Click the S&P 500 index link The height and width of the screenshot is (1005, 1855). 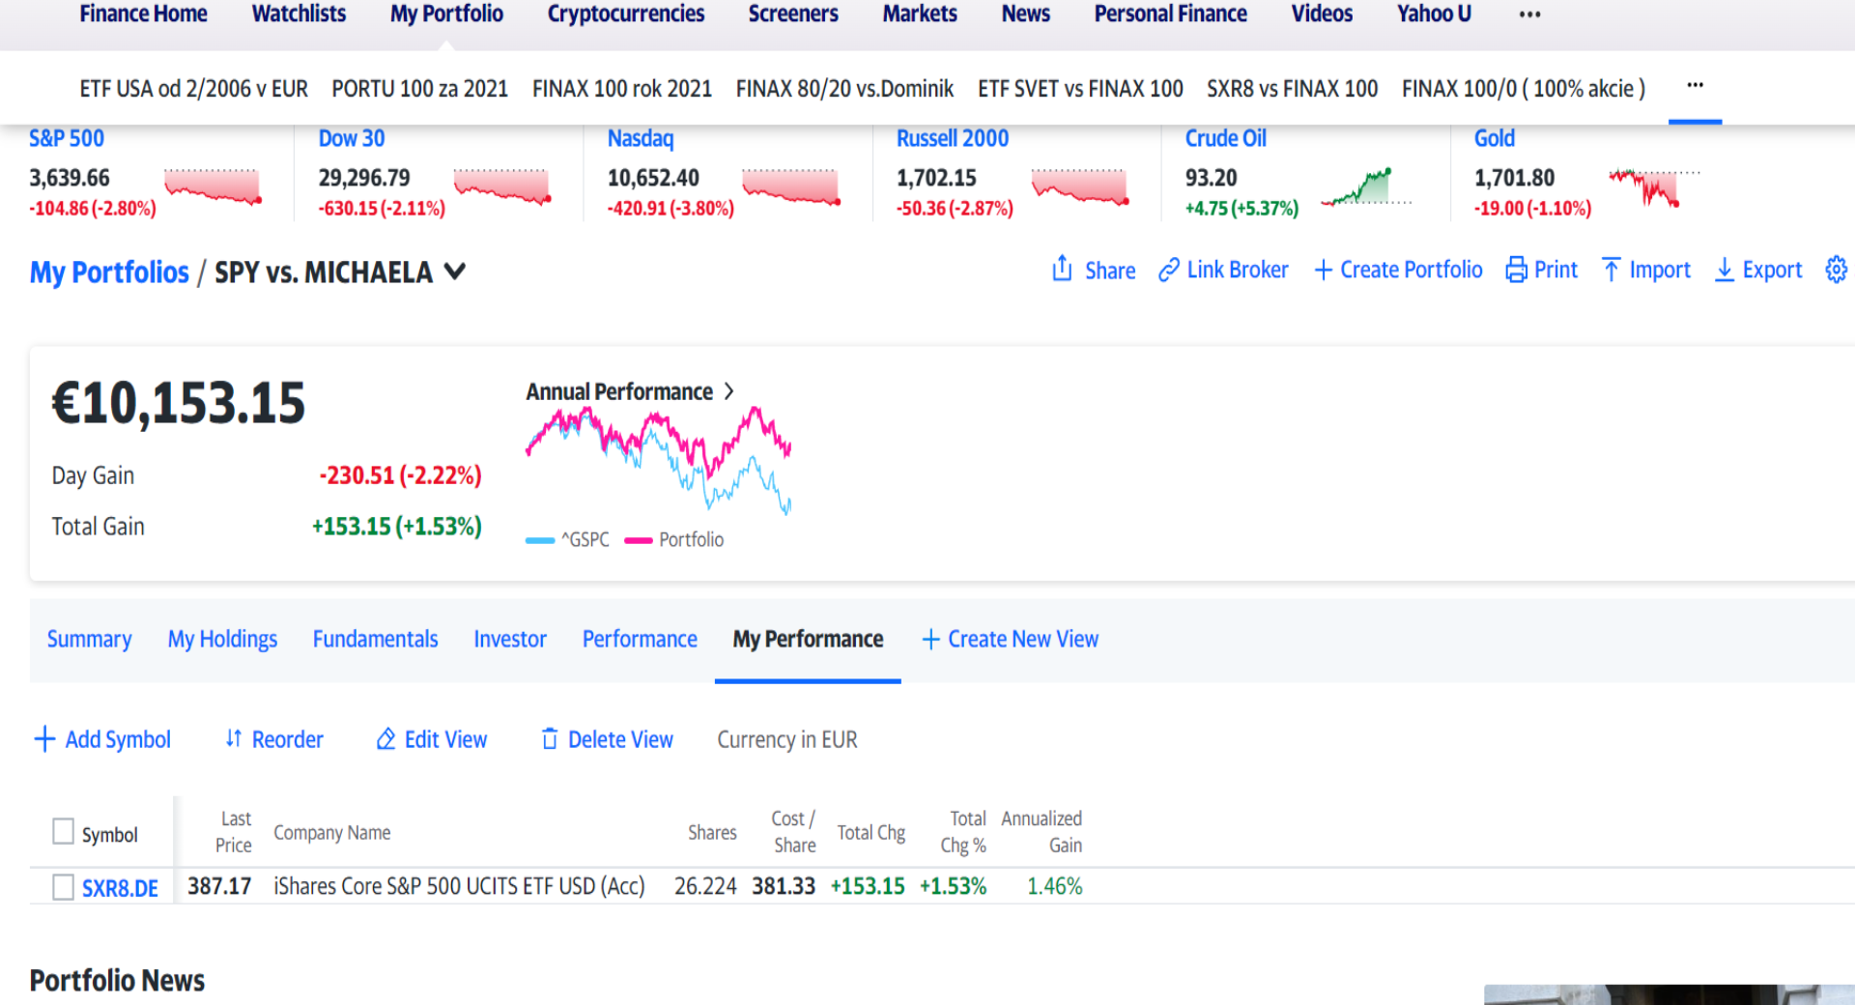[67, 138]
